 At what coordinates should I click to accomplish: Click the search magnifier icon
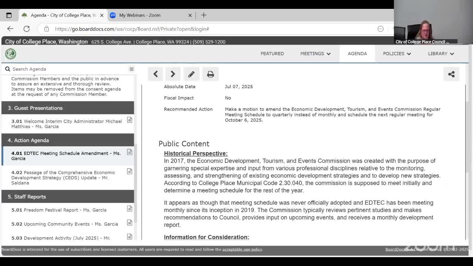pos(7,69)
